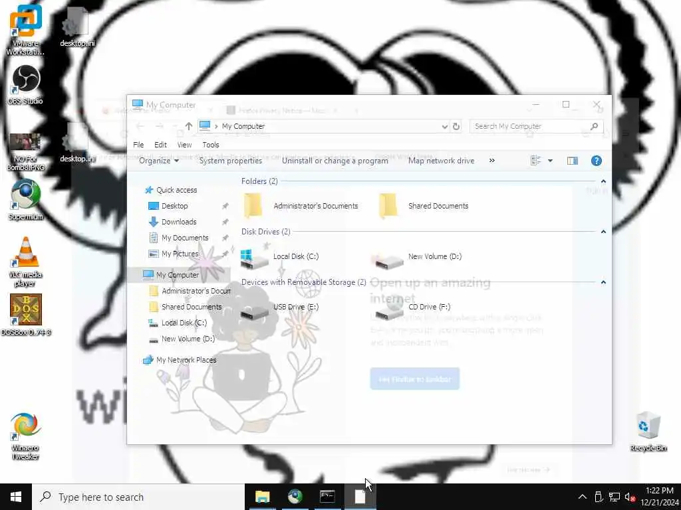Refresh the My Computer address bar

click(456, 126)
